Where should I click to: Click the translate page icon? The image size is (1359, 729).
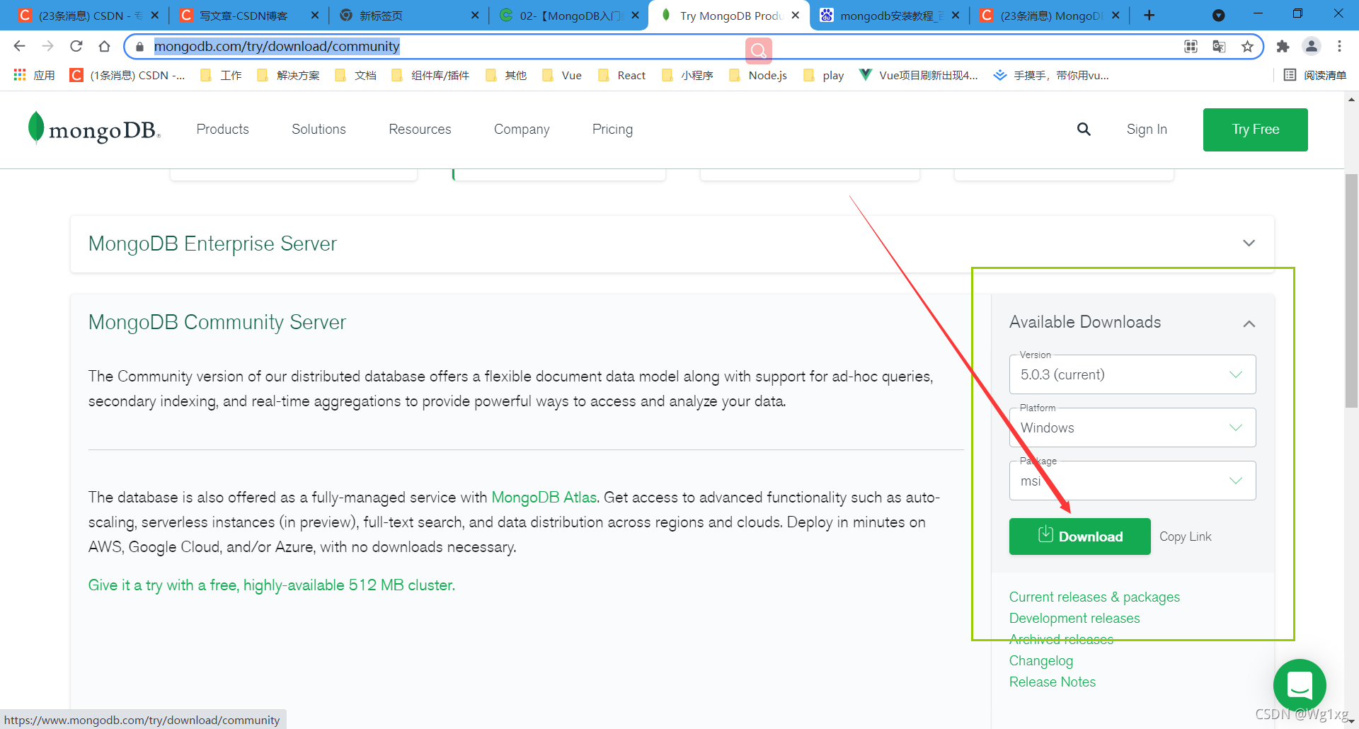tap(1219, 47)
